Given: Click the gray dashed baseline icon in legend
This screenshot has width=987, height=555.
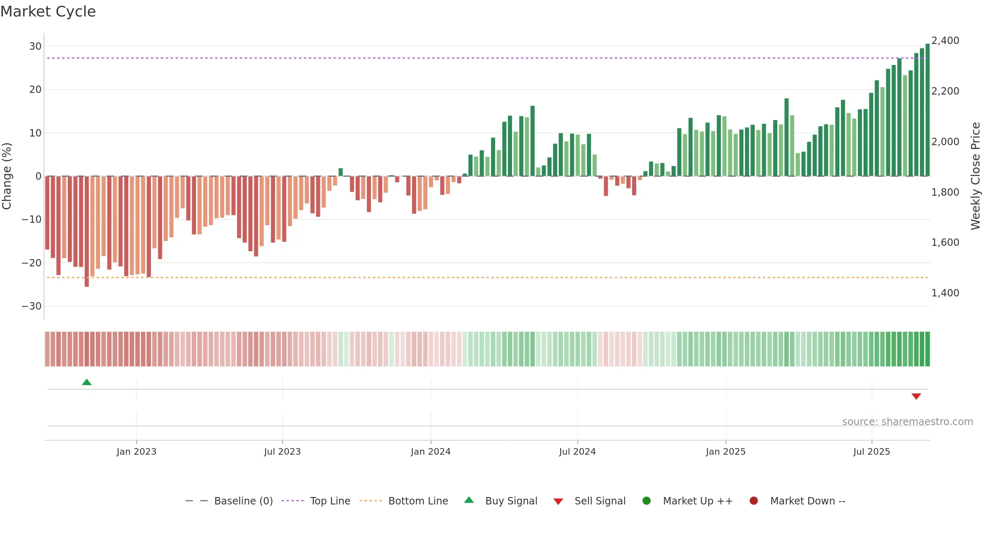Looking at the screenshot, I should [x=197, y=501].
